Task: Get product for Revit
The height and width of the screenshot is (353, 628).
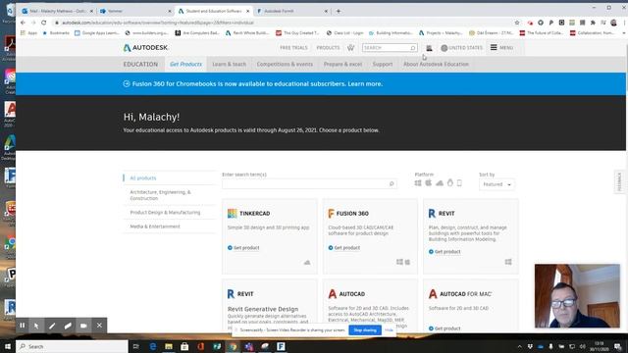Action: (x=445, y=252)
